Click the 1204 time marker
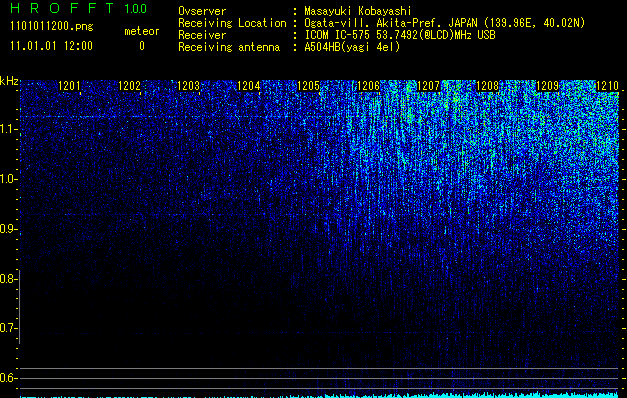The height and width of the screenshot is (398, 627). [x=249, y=86]
